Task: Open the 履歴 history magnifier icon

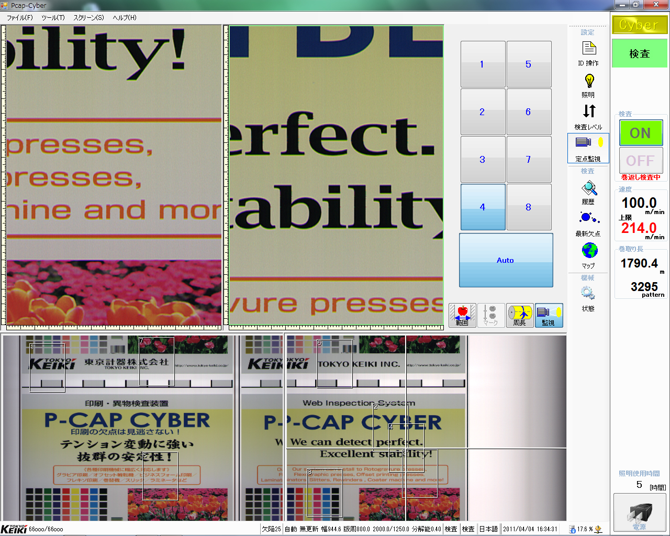Action: (x=589, y=188)
